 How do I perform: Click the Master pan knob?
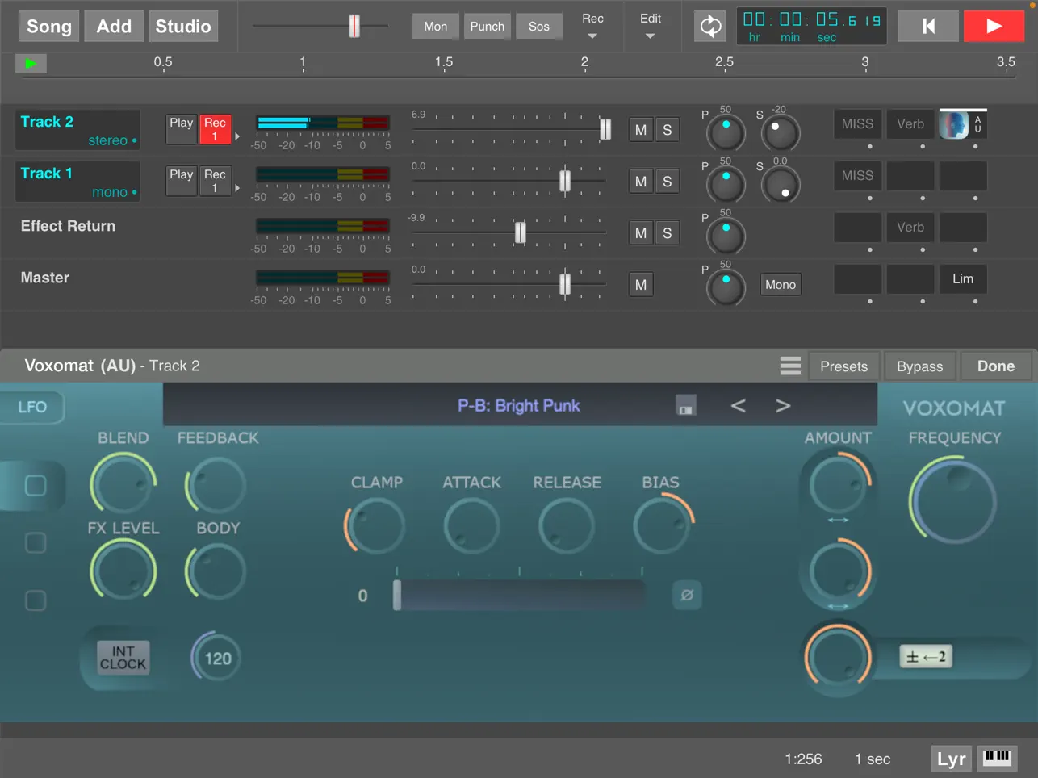[x=726, y=288]
